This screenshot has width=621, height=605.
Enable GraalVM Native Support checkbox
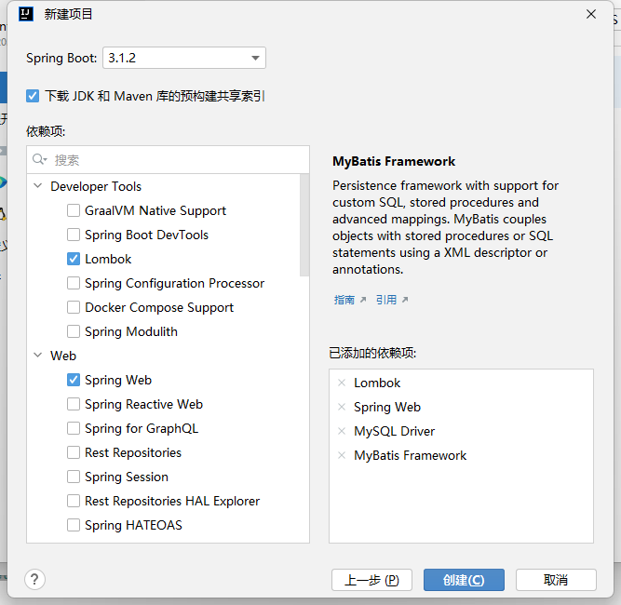tap(74, 210)
